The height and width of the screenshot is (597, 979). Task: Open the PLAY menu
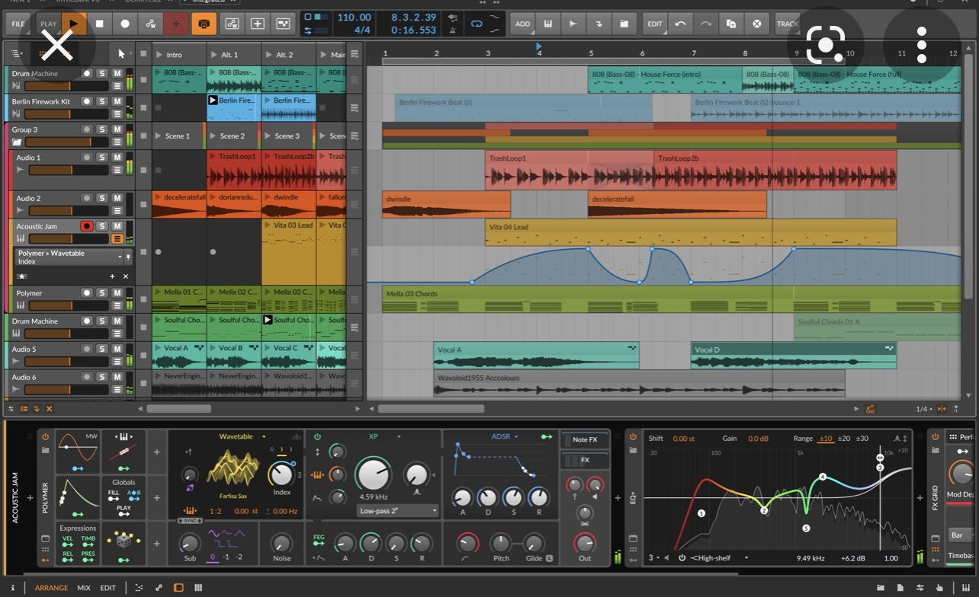coord(48,24)
